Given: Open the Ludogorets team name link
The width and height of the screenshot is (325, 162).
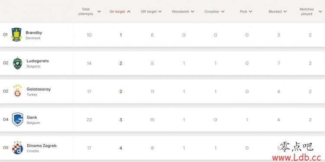Looking at the screenshot, I should (38, 61).
